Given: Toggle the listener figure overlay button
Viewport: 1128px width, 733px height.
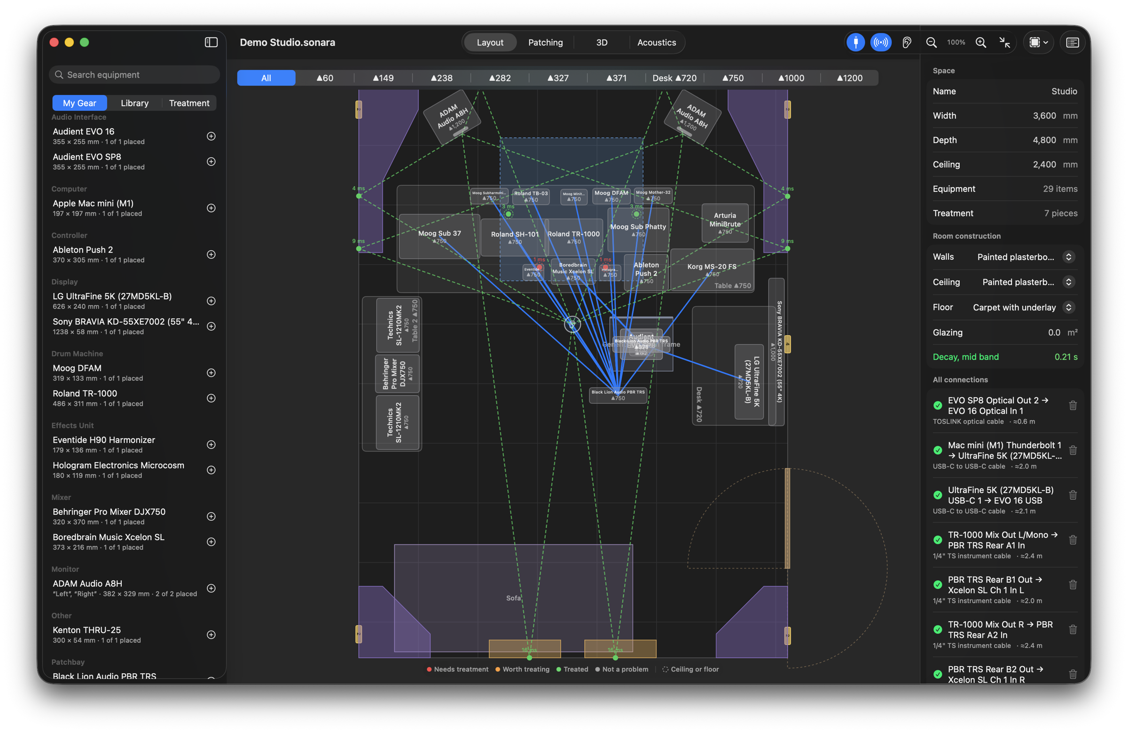Looking at the screenshot, I should point(855,42).
